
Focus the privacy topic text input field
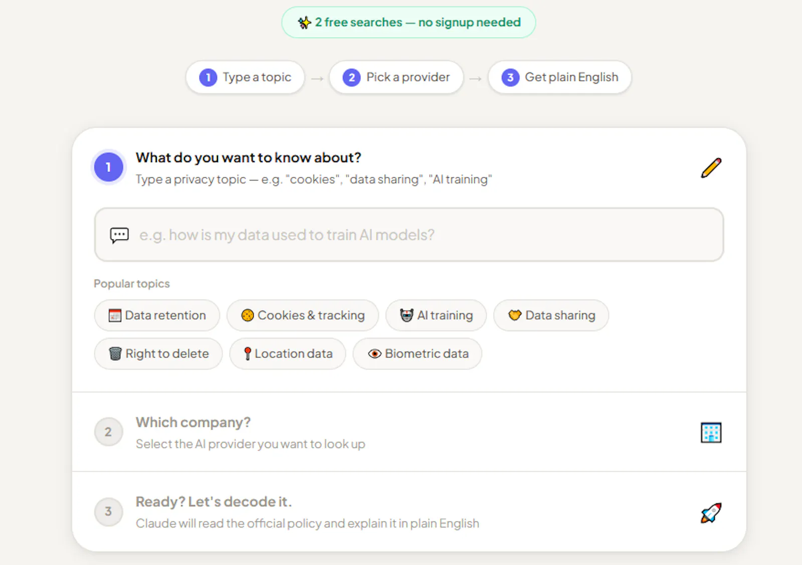click(409, 235)
